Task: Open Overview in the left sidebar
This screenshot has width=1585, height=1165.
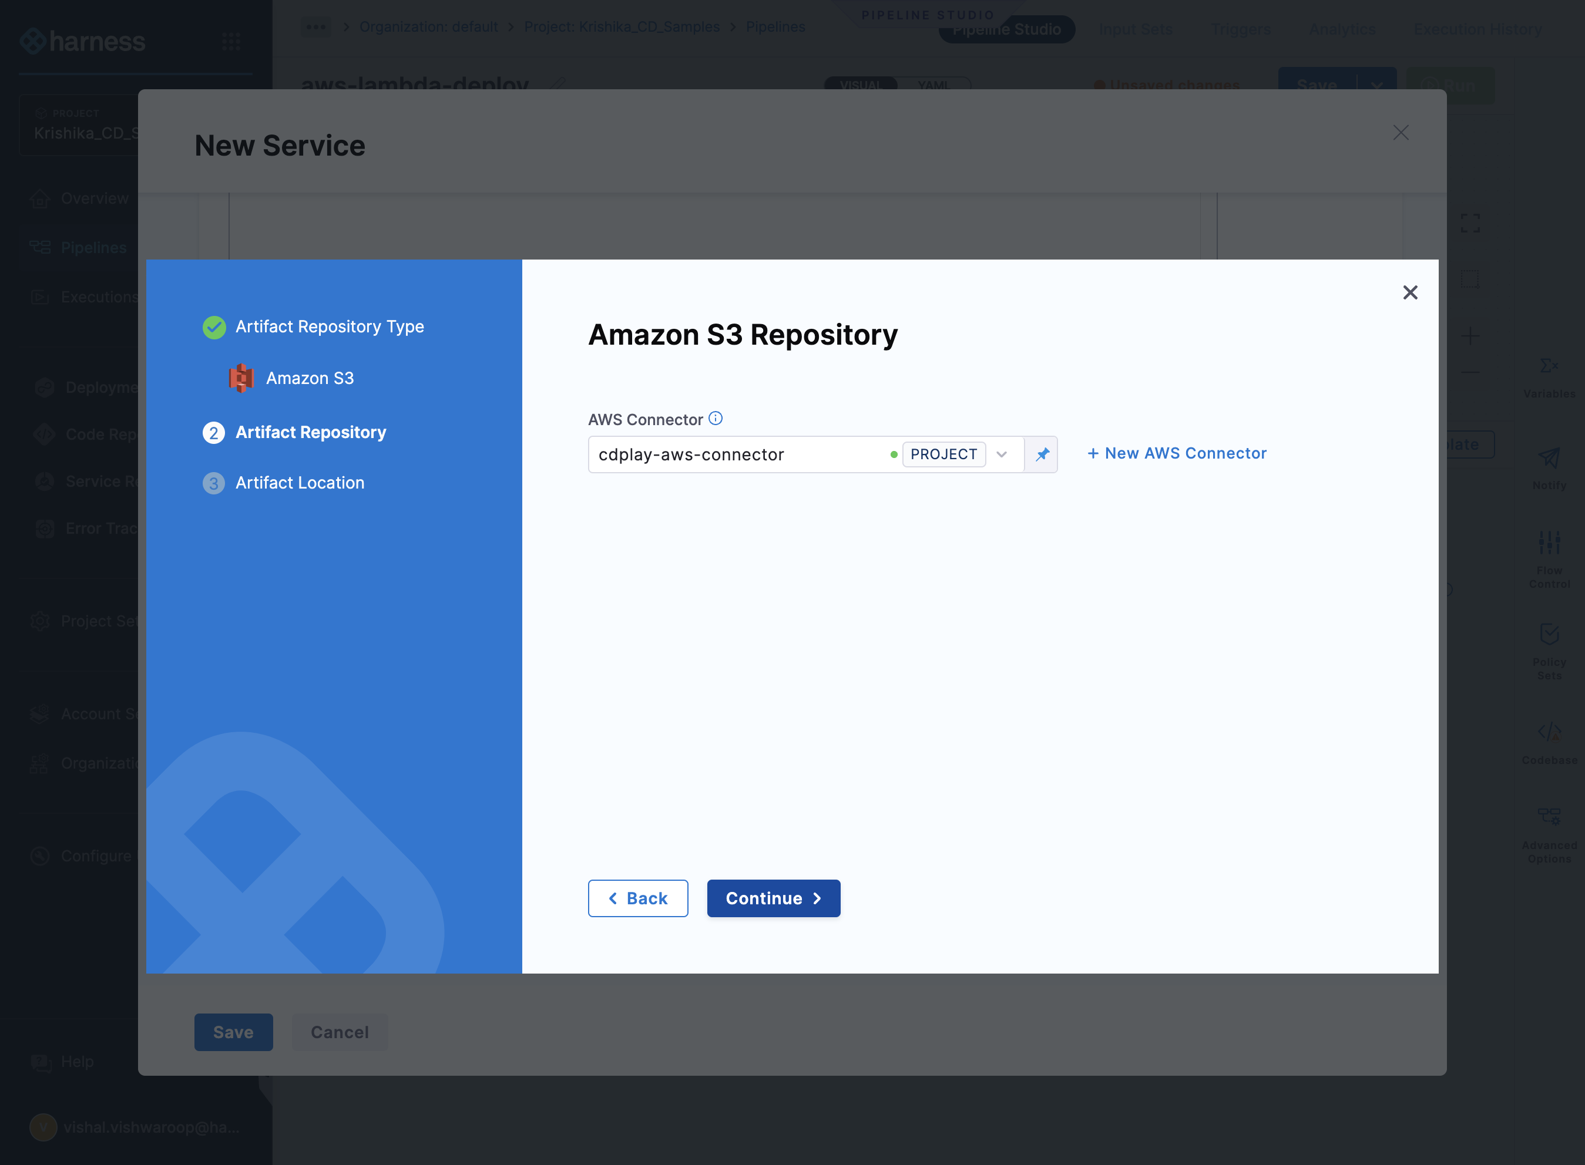Action: click(78, 198)
